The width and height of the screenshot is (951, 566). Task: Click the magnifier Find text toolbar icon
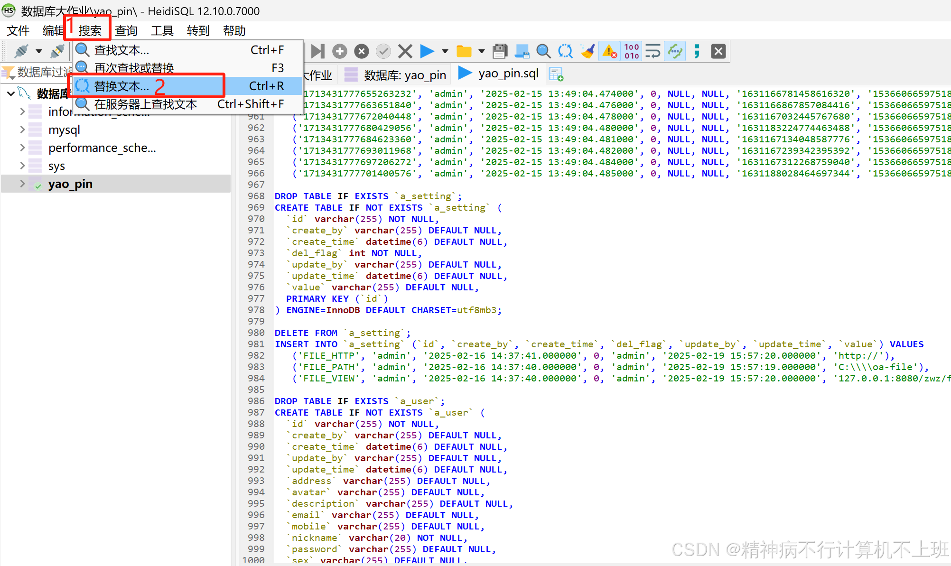point(543,51)
